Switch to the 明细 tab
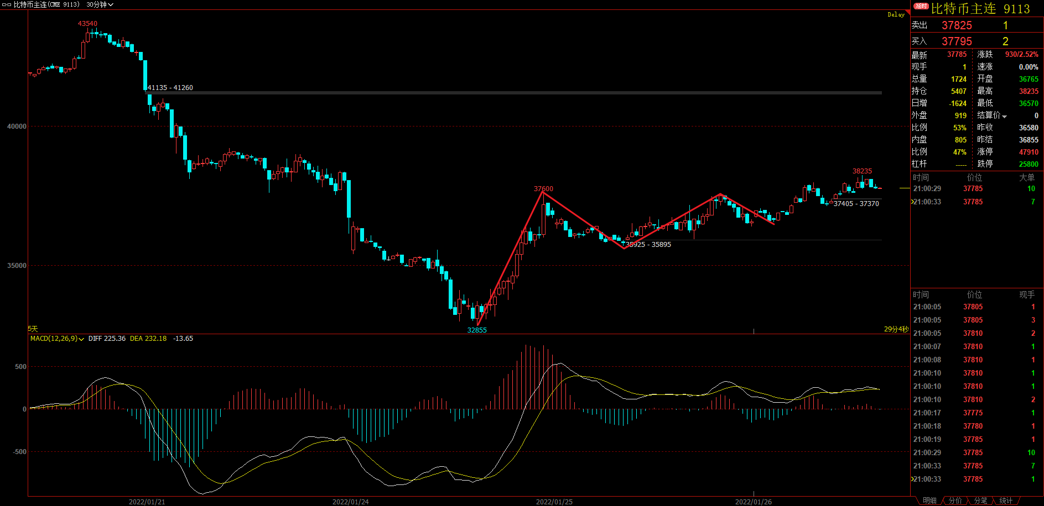 pos(929,500)
